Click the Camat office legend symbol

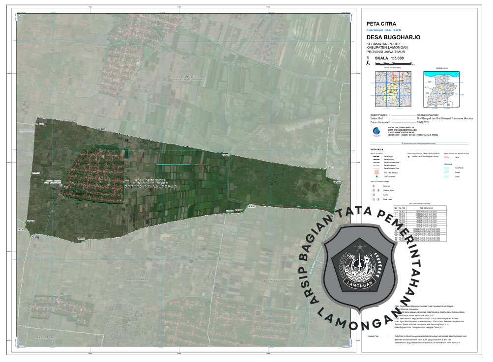pyautogui.click(x=373, y=195)
